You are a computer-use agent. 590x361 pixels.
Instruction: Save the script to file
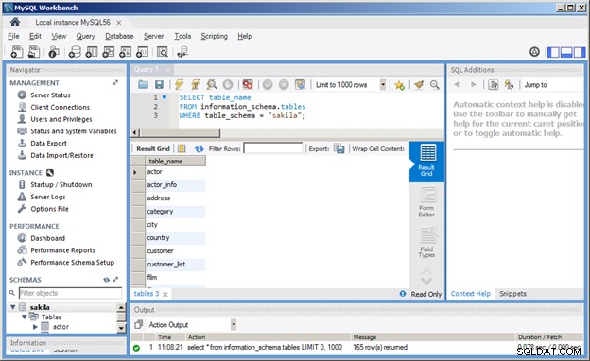coord(159,85)
